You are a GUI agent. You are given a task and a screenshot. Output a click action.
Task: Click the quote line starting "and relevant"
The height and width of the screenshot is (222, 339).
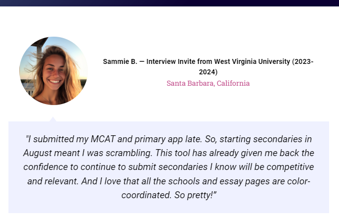169,181
